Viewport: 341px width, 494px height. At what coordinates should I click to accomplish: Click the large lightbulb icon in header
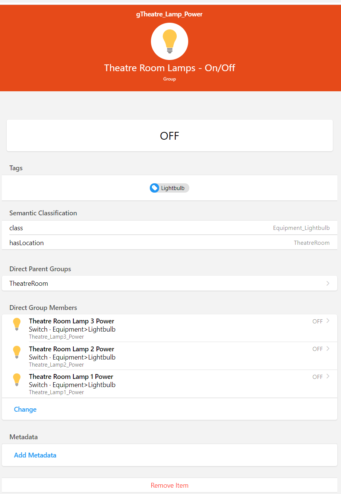(x=170, y=41)
